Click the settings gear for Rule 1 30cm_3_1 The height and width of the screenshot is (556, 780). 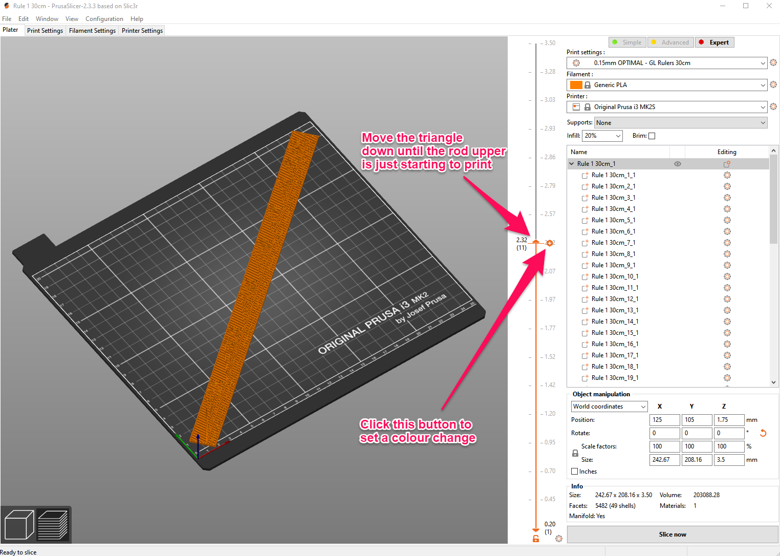[x=727, y=198]
